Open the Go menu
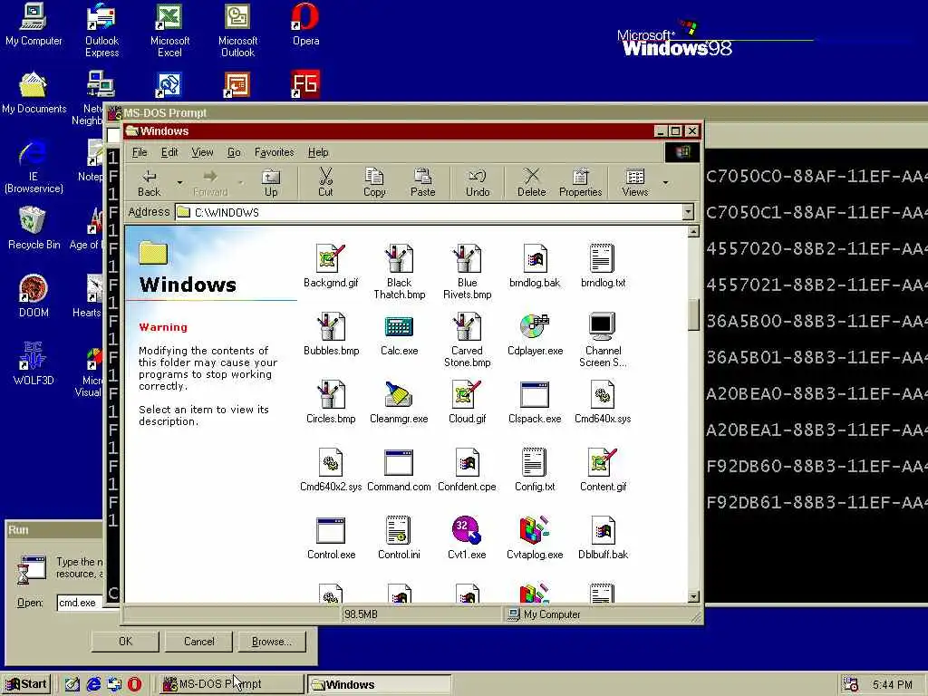Image resolution: width=928 pixels, height=696 pixels. point(234,152)
